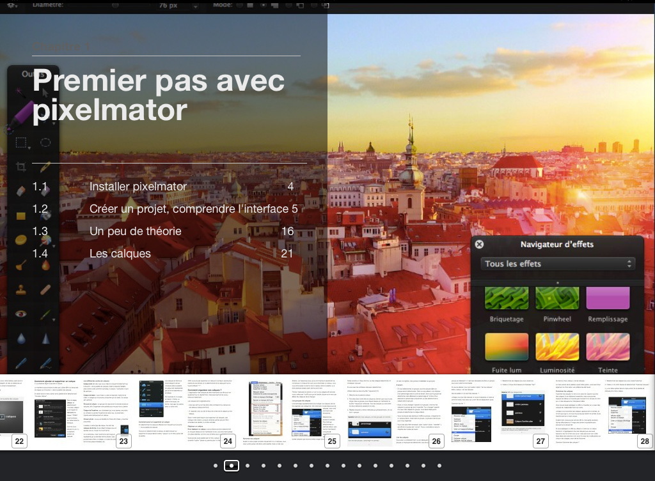Pick the multicolor paintbrush beside Red Eye

click(45, 314)
